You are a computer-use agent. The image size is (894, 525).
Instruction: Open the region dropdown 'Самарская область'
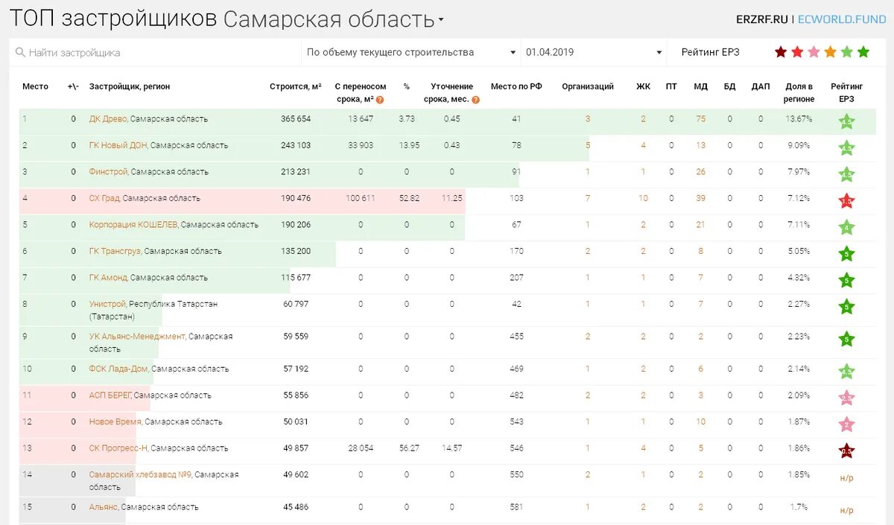tap(333, 19)
